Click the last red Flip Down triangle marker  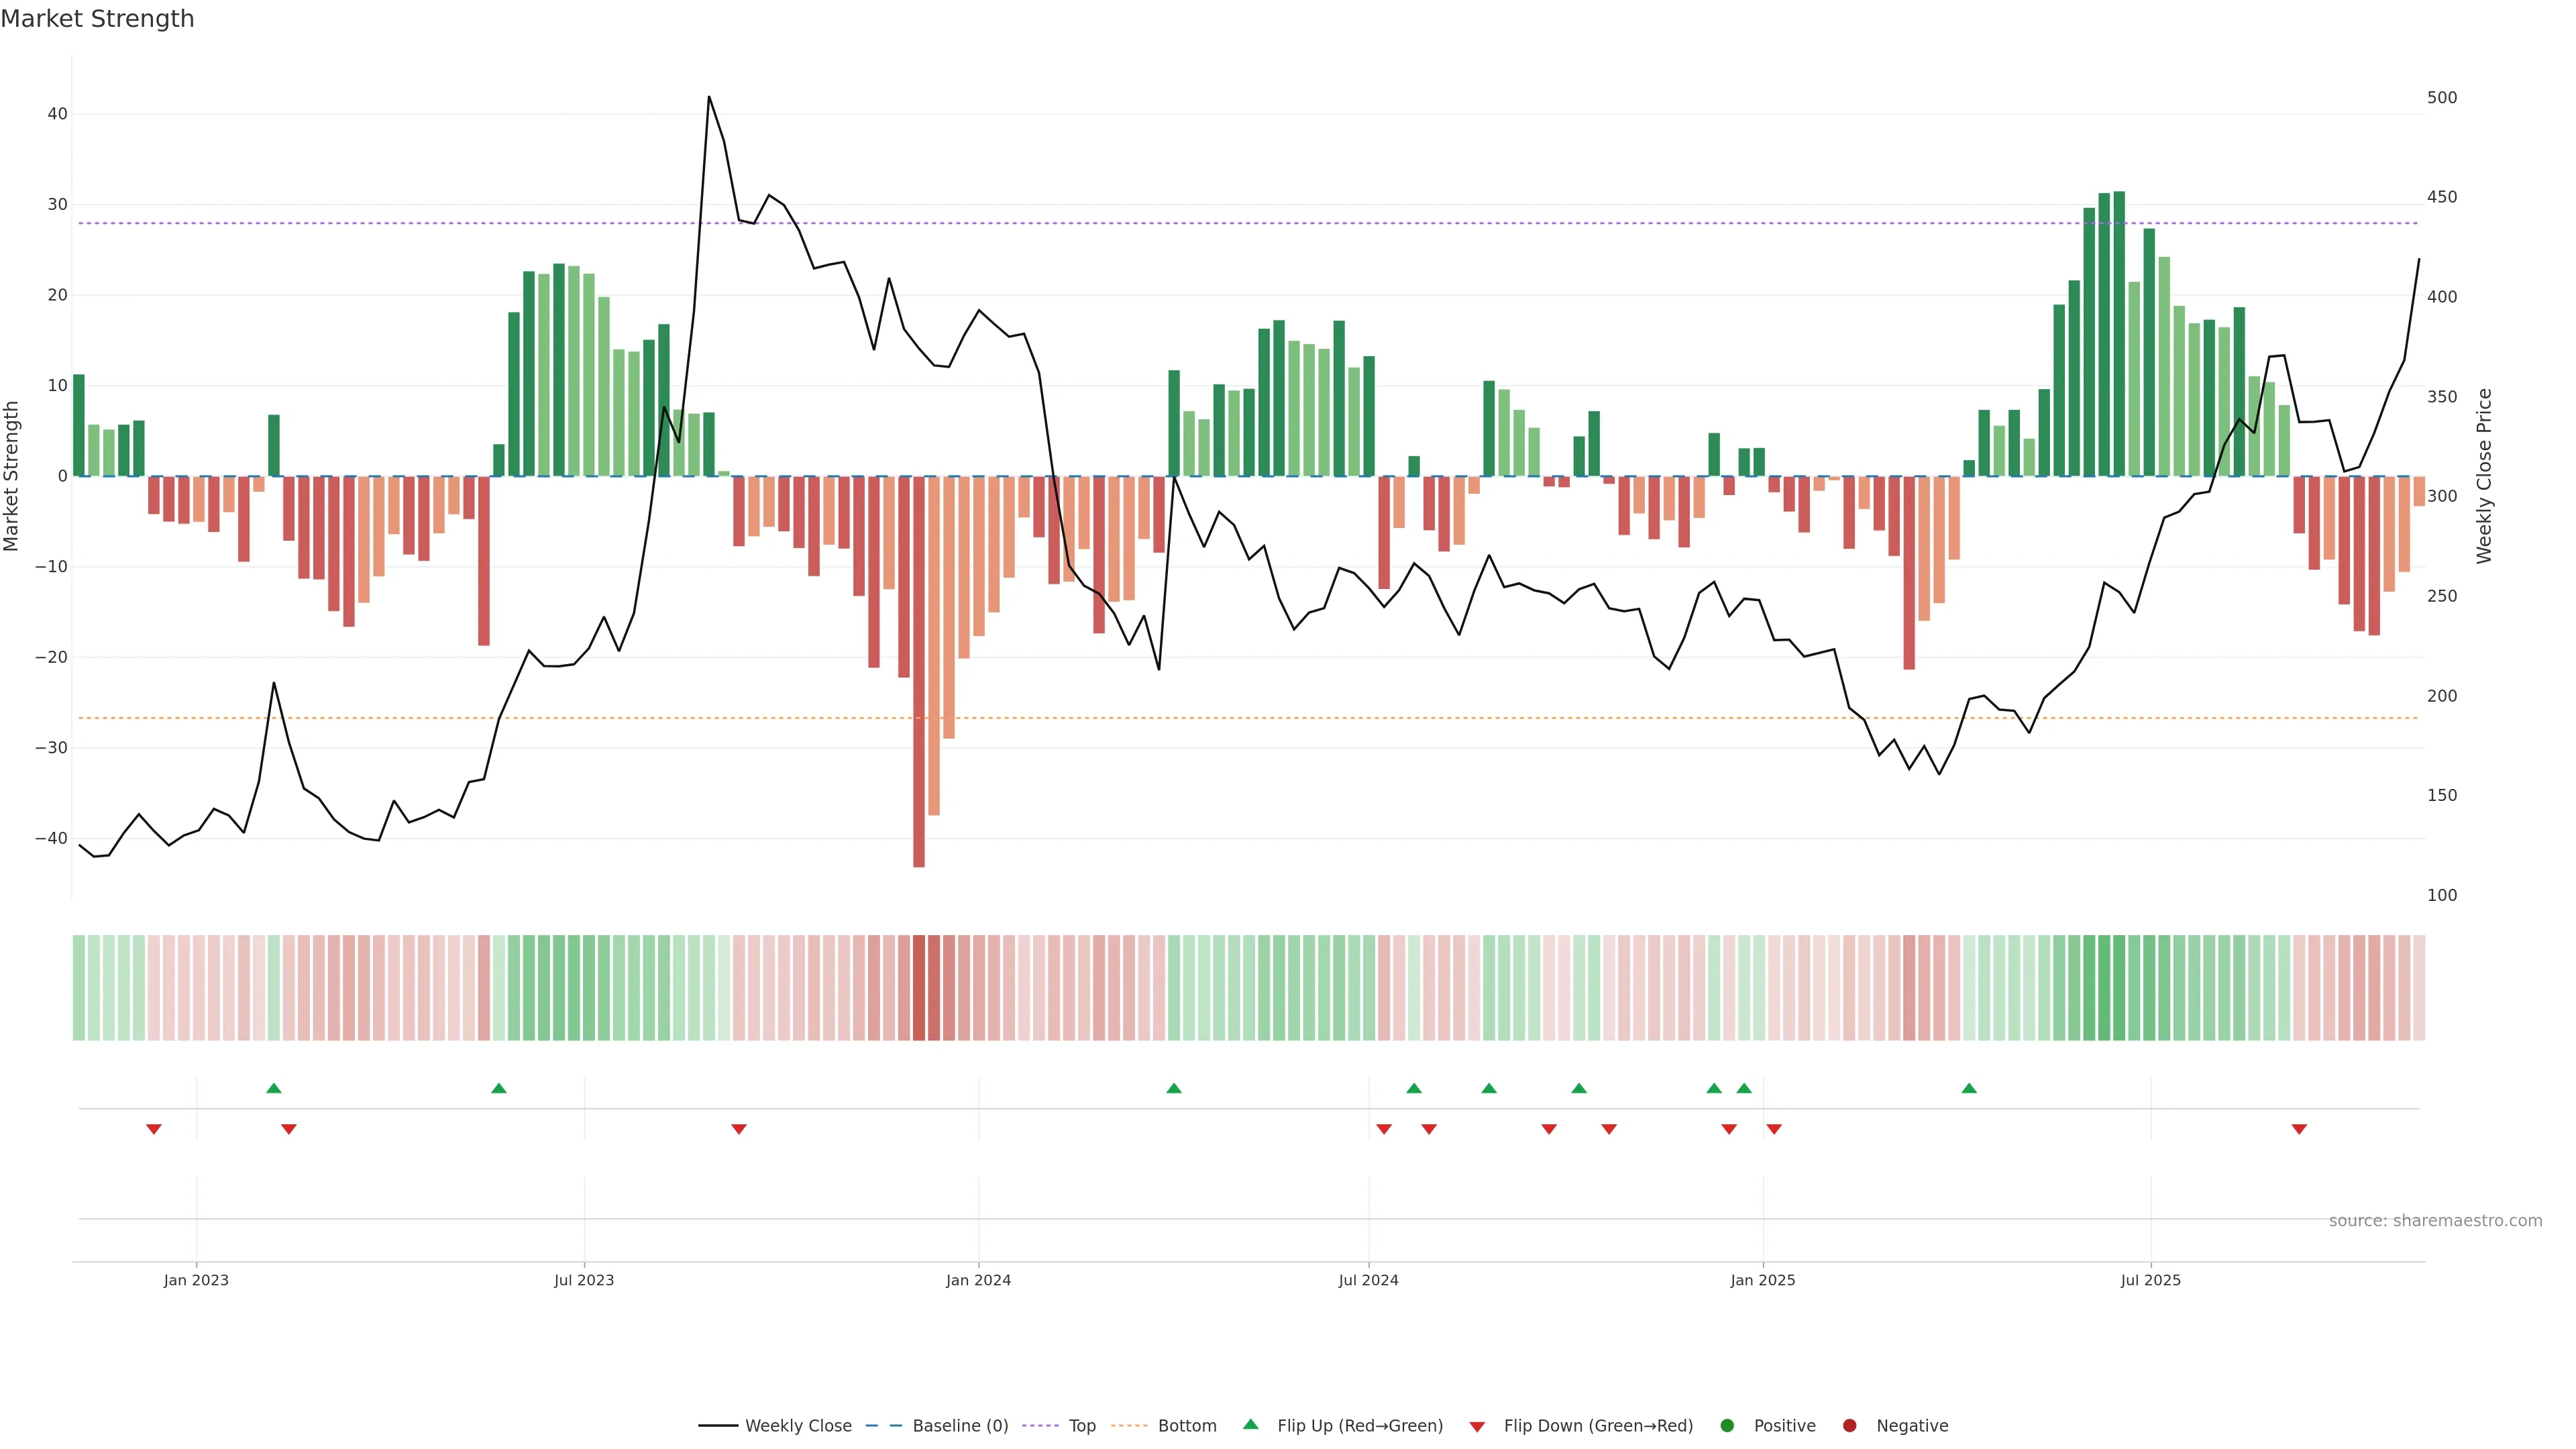click(2299, 1129)
